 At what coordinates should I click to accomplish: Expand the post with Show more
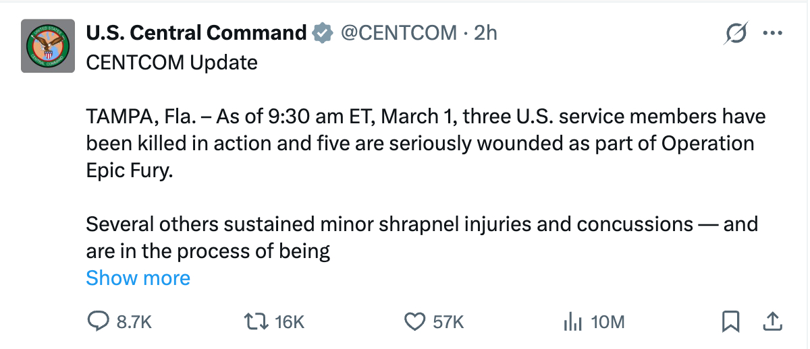(x=138, y=278)
